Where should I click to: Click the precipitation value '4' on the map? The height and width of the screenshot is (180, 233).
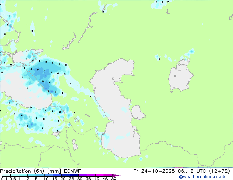(31, 69)
